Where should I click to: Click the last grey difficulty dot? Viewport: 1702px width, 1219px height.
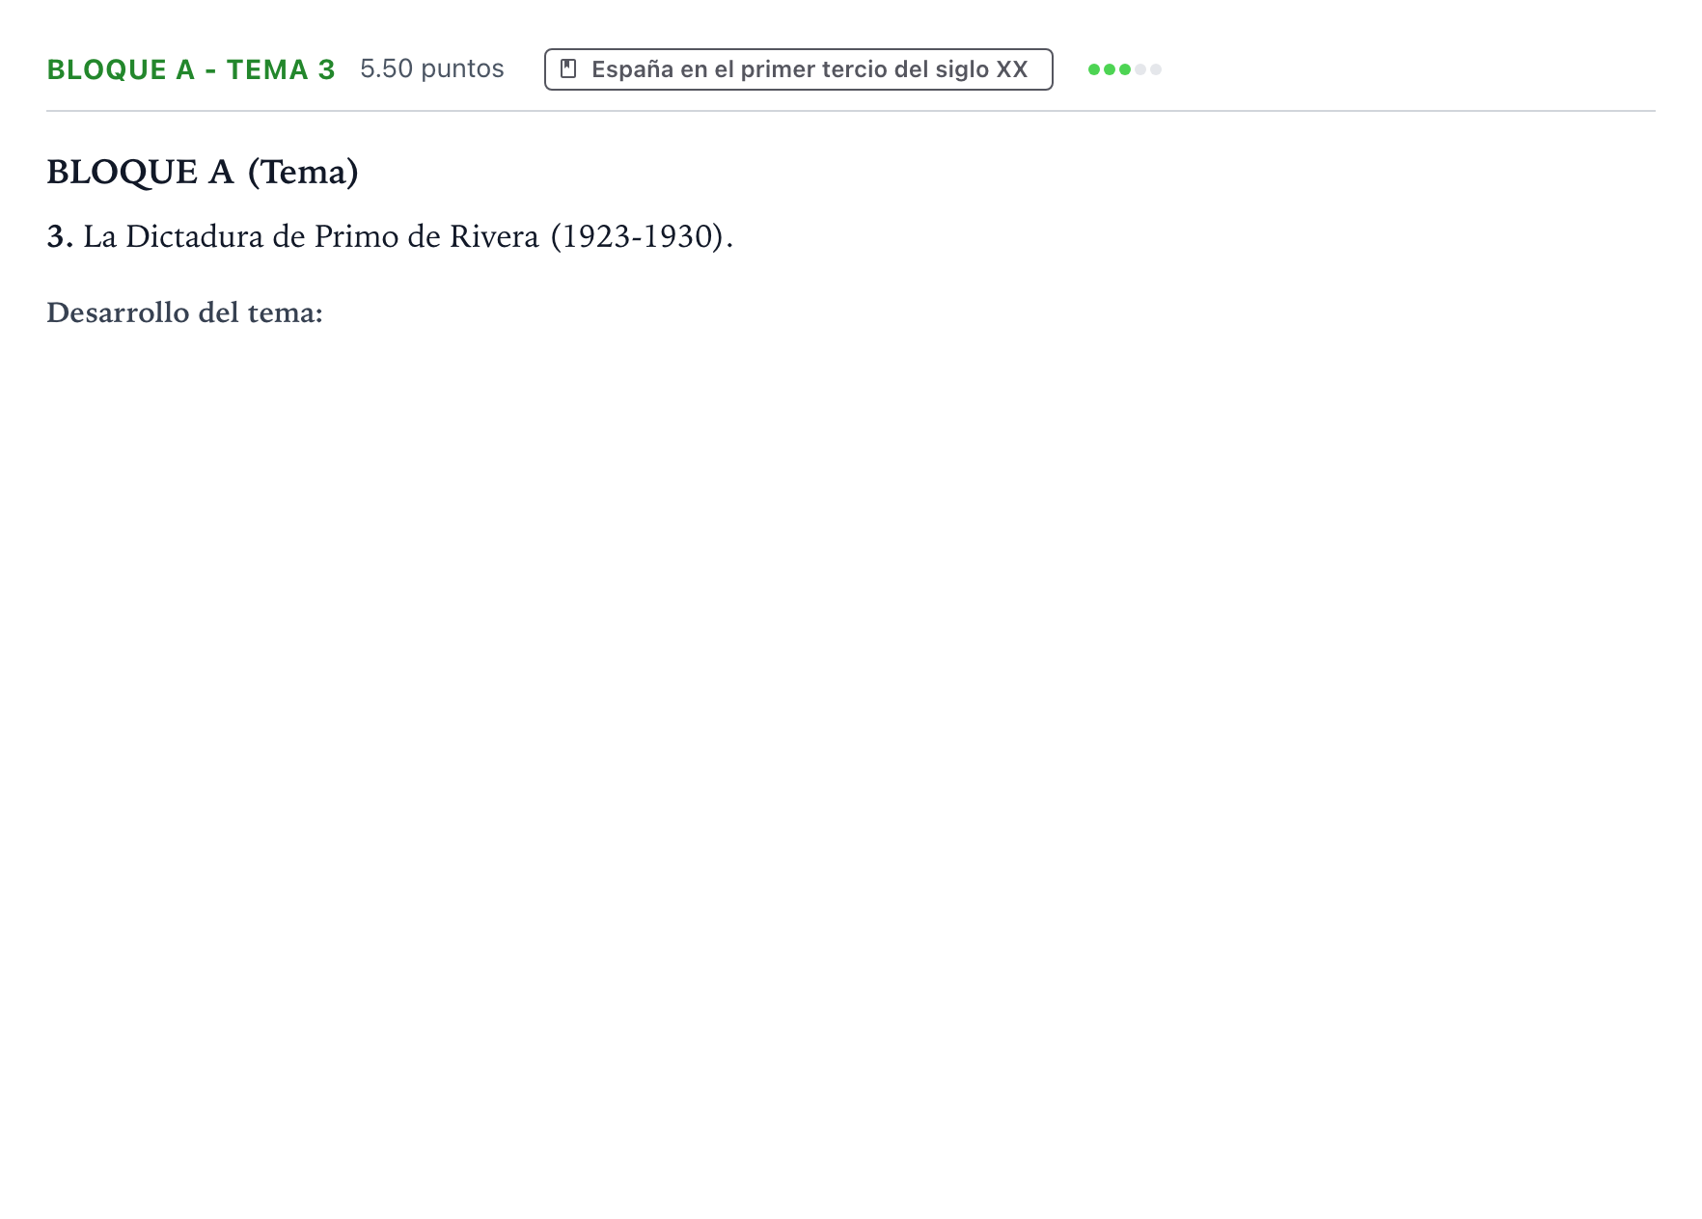tap(1156, 69)
